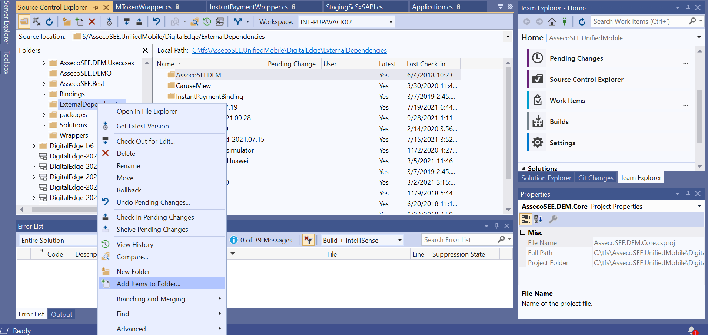Open the Local Path link to ExternalDependencies

click(289, 50)
